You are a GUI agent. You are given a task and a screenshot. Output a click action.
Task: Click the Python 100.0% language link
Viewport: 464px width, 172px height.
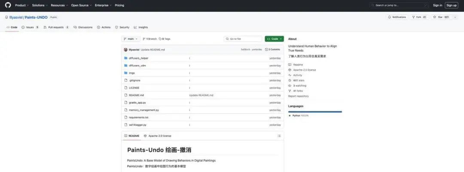299,116
